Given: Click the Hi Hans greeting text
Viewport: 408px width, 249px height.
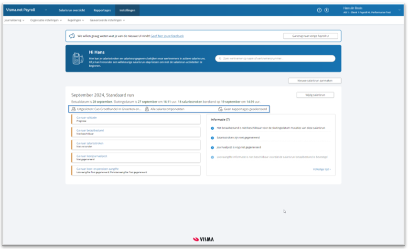Looking at the screenshot, I should coord(97,52).
